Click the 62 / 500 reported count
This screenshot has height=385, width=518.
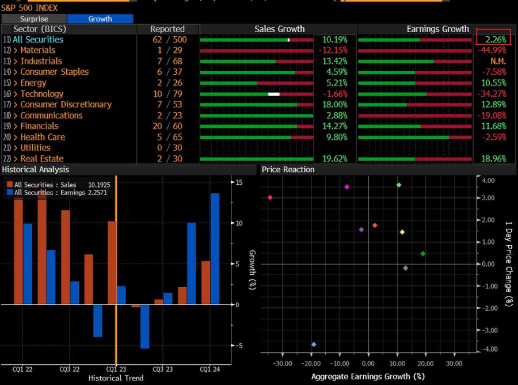(x=169, y=40)
